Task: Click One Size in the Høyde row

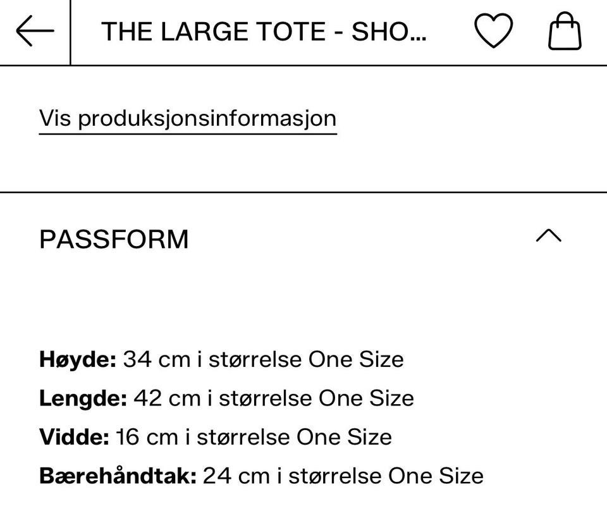Action: click(355, 359)
